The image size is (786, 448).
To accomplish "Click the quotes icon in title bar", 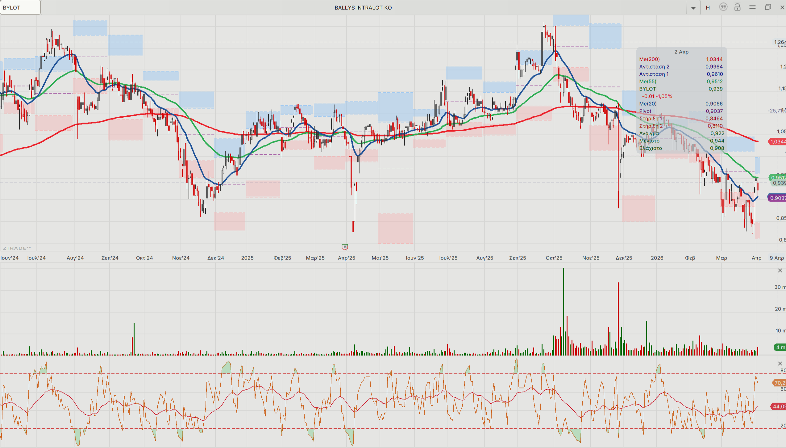I will 723,7.
